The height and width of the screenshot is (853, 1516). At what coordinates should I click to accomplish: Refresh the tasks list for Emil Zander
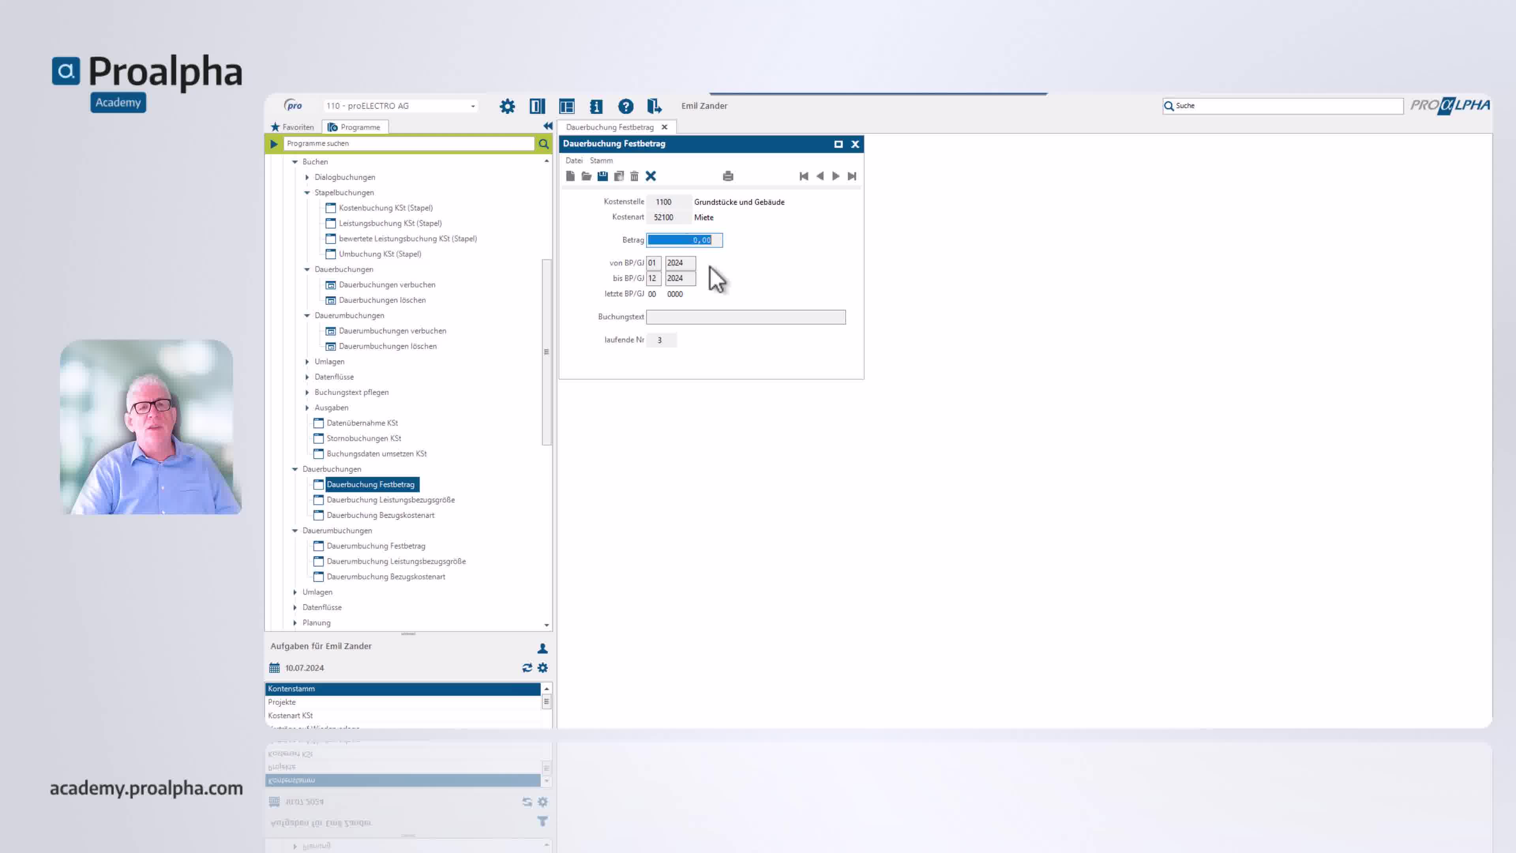pyautogui.click(x=527, y=667)
